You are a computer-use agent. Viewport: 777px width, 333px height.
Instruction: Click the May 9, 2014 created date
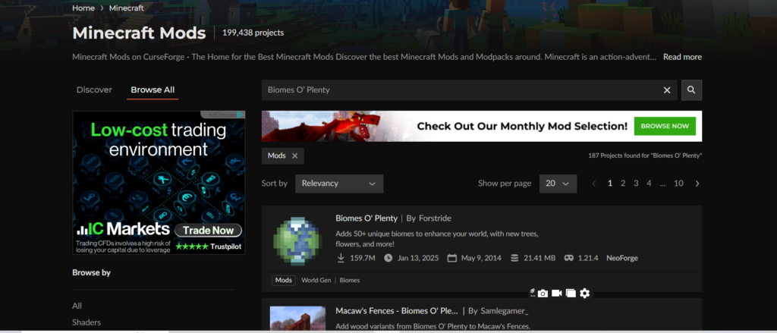[481, 258]
